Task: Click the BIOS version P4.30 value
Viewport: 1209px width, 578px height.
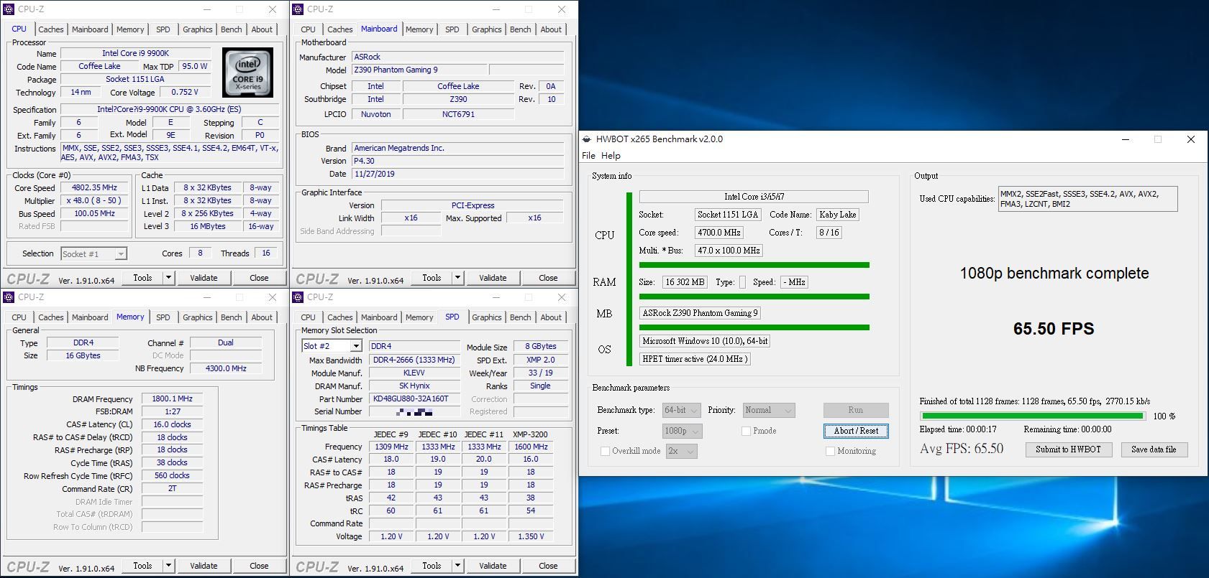Action: click(x=458, y=161)
